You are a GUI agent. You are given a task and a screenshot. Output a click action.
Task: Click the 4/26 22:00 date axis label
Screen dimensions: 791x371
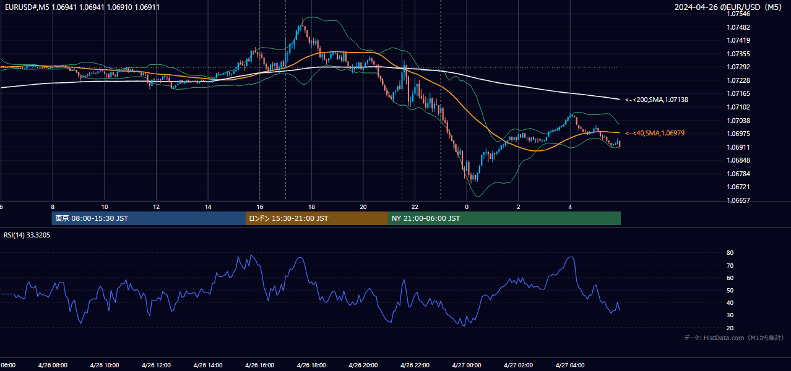click(x=415, y=365)
